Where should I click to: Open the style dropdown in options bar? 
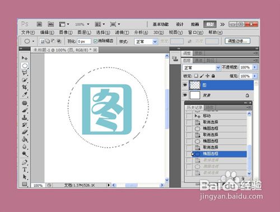click(x=146, y=41)
